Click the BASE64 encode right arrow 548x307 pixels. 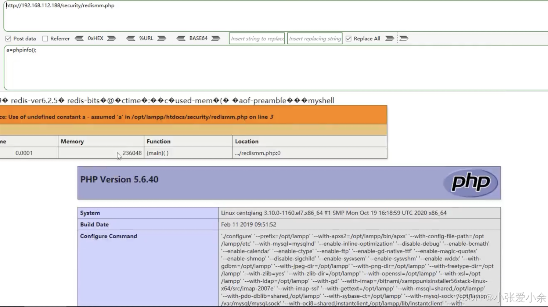pos(216,38)
